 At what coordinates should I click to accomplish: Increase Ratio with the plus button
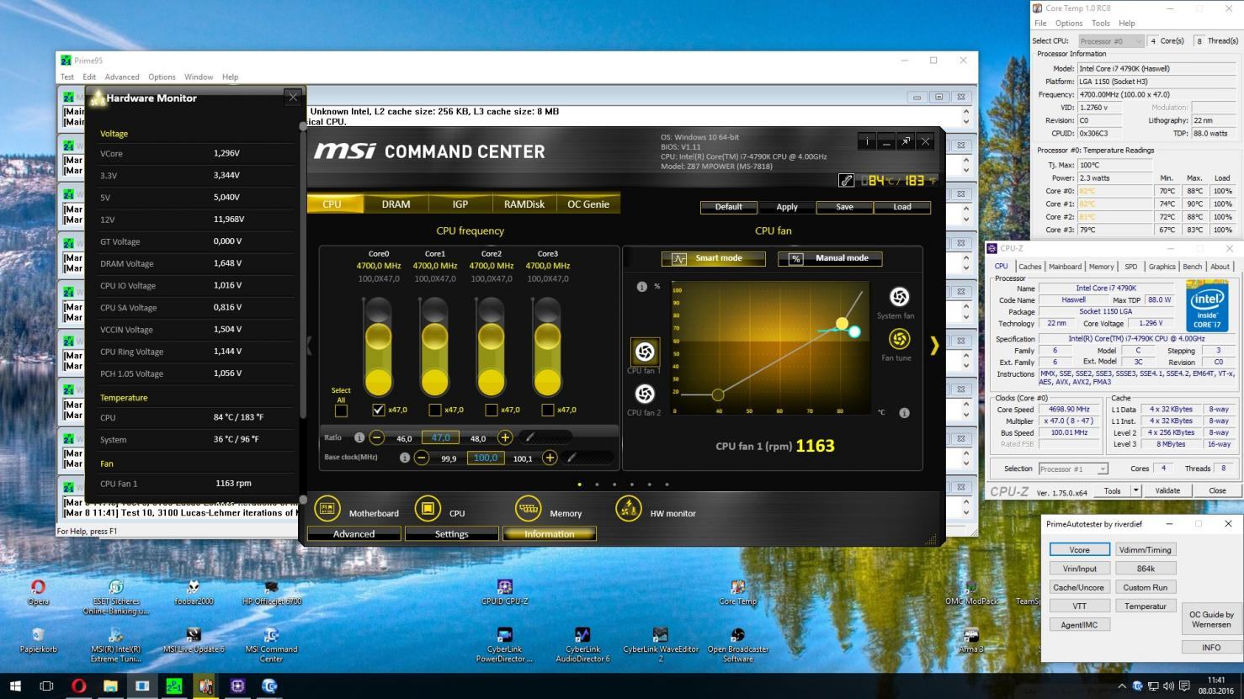click(x=505, y=437)
